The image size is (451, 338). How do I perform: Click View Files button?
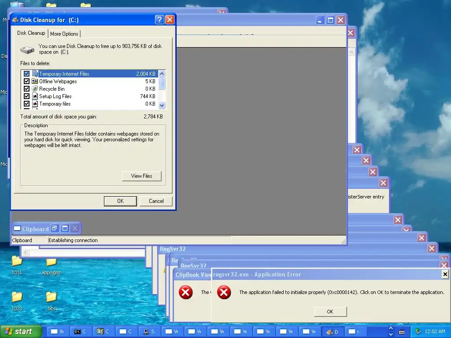click(x=141, y=176)
